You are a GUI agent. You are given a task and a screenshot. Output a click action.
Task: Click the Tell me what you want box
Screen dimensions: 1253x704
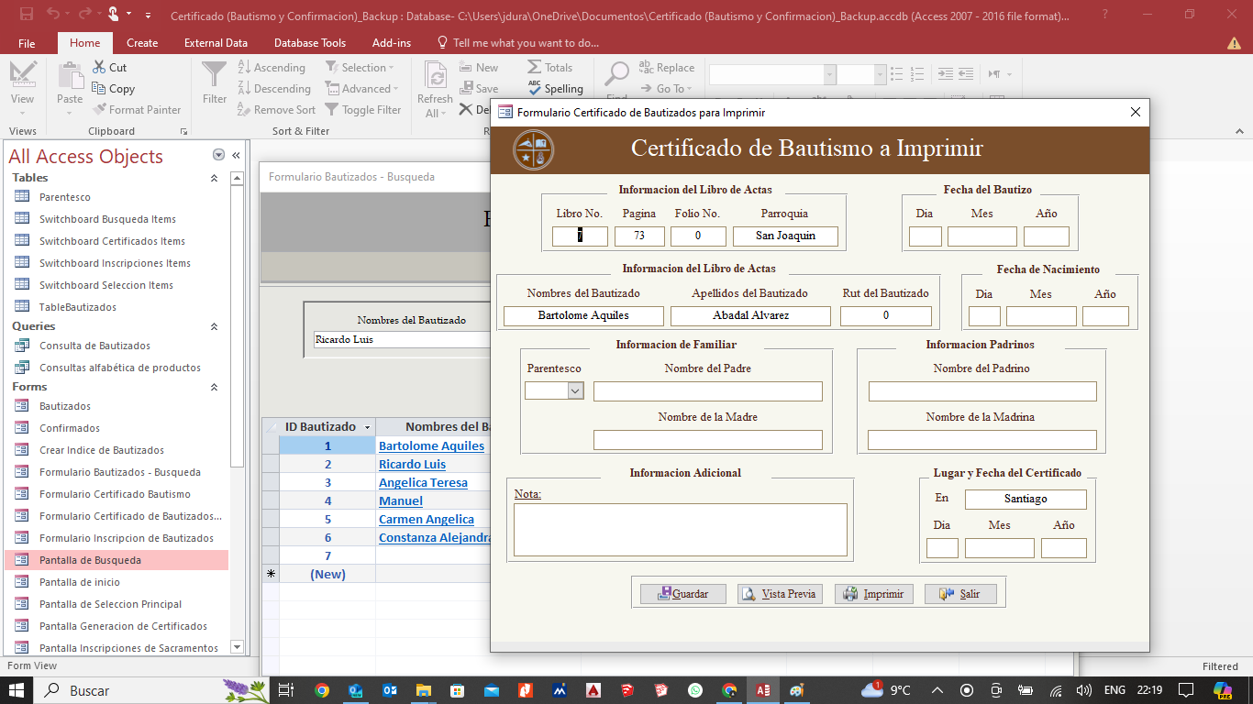pos(526,43)
